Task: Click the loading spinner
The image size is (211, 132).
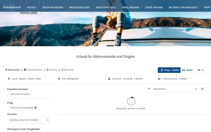Action: coord(131,101)
